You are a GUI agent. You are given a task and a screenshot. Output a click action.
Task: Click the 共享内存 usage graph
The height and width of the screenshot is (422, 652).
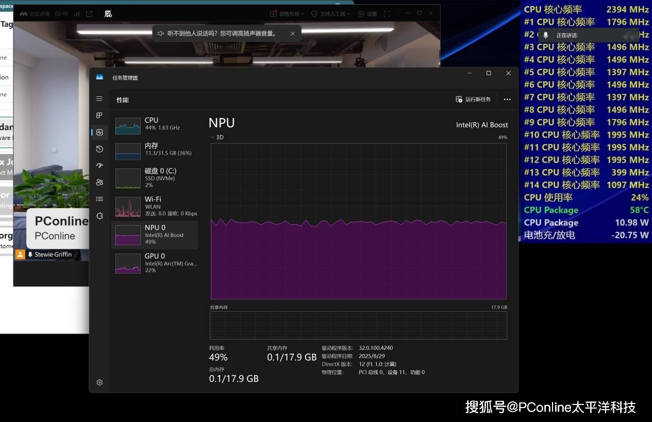pos(359,325)
